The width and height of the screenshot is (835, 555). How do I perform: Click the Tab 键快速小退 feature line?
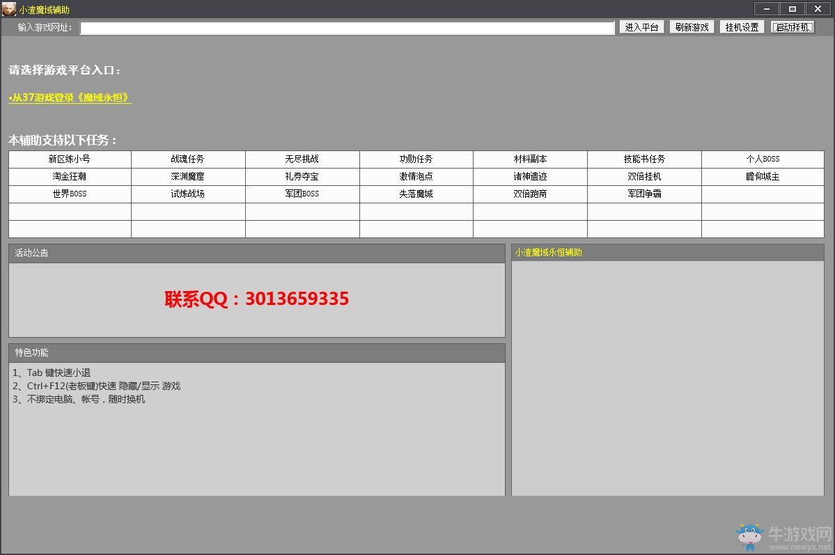click(x=52, y=373)
